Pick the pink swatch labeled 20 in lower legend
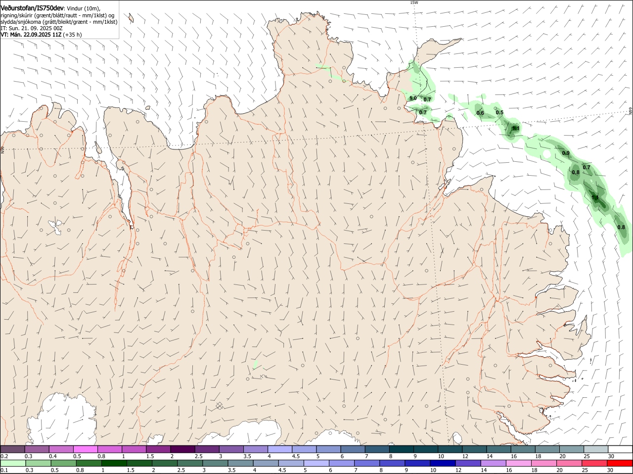The width and height of the screenshot is (633, 474). 569,463
